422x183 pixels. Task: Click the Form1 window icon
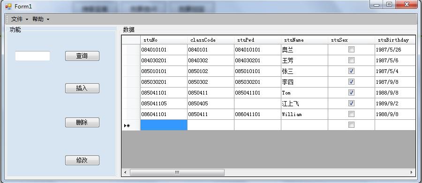pos(8,6)
